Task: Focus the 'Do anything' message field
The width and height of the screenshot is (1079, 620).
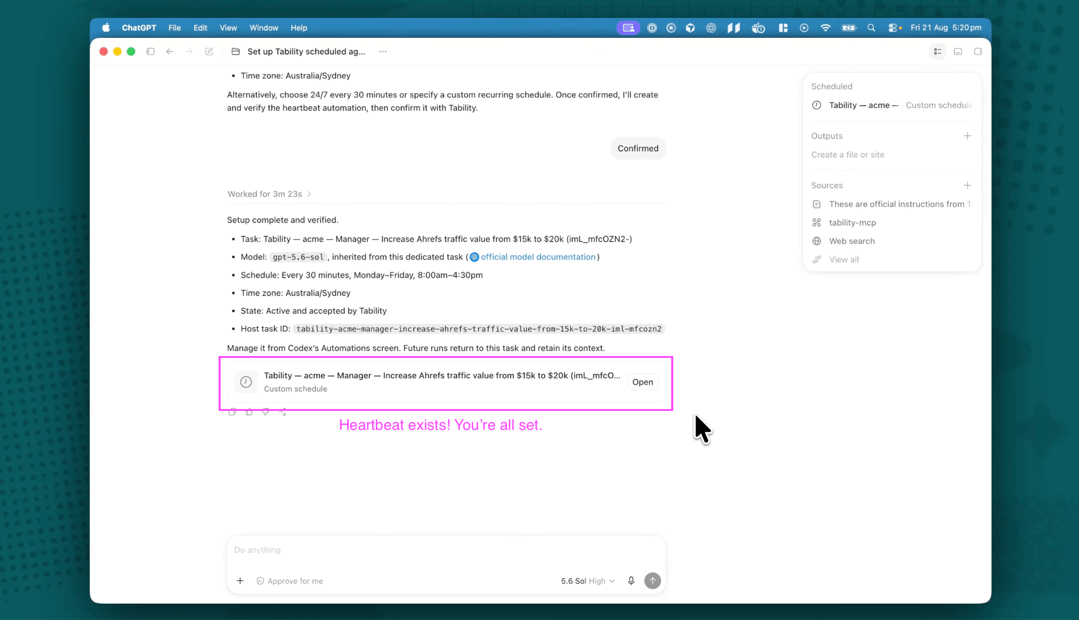Action: pos(446,550)
